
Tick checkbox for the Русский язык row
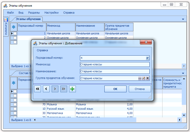tap(15, 109)
